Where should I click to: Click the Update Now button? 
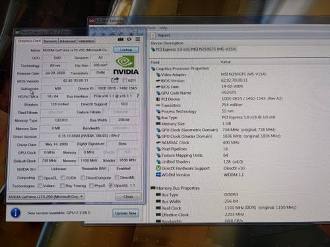tap(125, 213)
